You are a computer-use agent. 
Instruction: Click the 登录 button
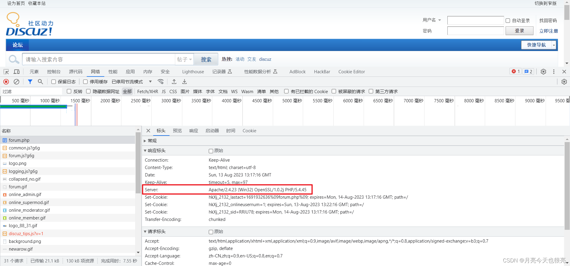pyautogui.click(x=519, y=31)
